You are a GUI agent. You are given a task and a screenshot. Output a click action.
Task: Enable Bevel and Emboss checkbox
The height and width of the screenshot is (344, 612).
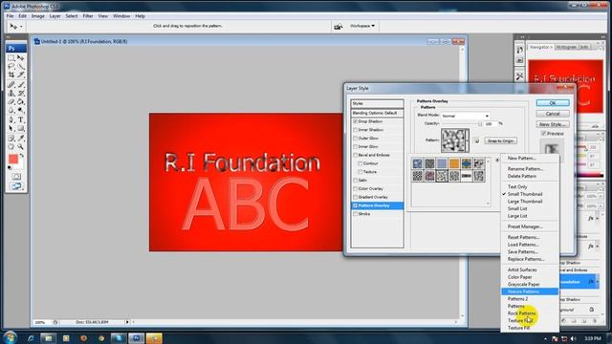[355, 155]
